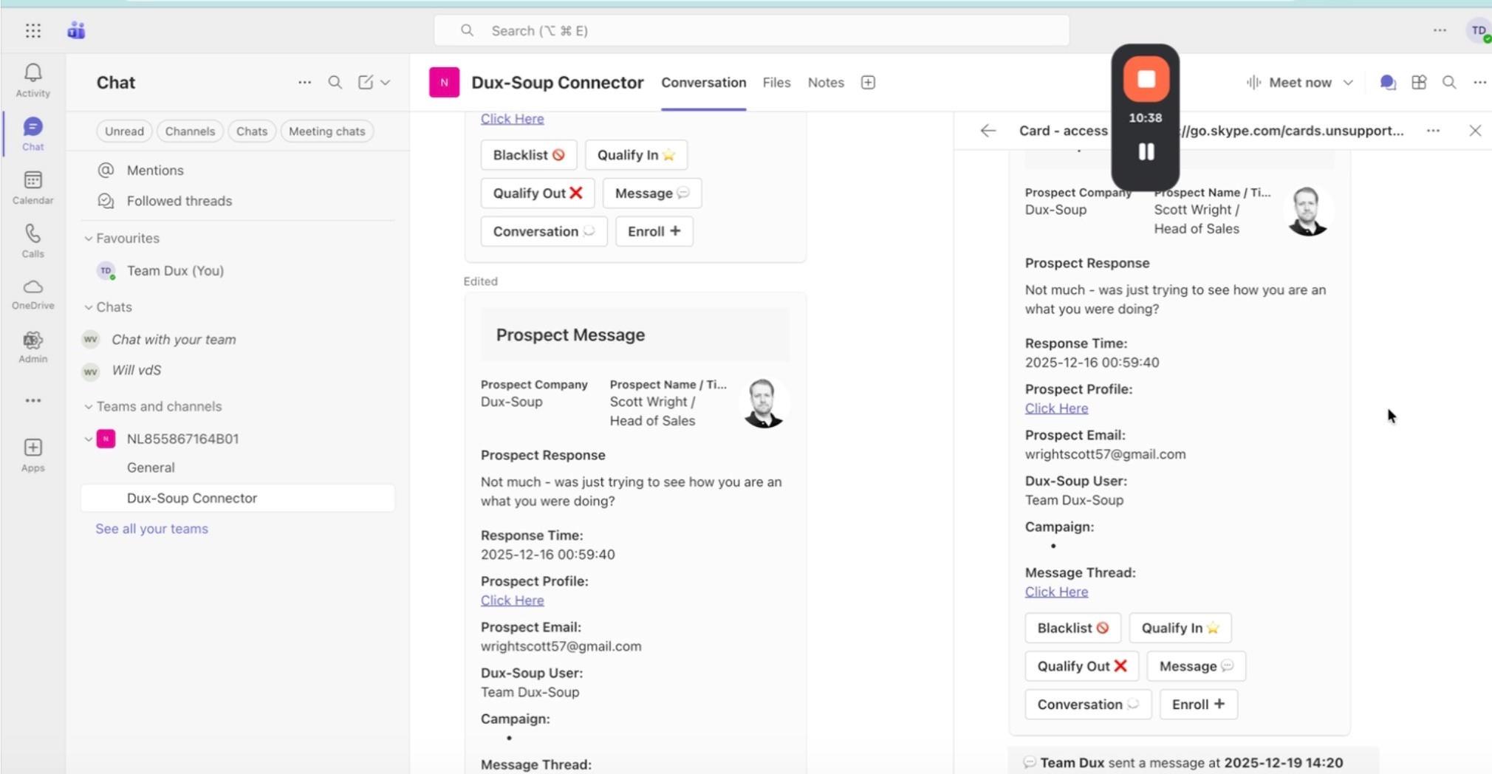The width and height of the screenshot is (1492, 774).
Task: Pause the screen recording
Action: pos(1146,152)
